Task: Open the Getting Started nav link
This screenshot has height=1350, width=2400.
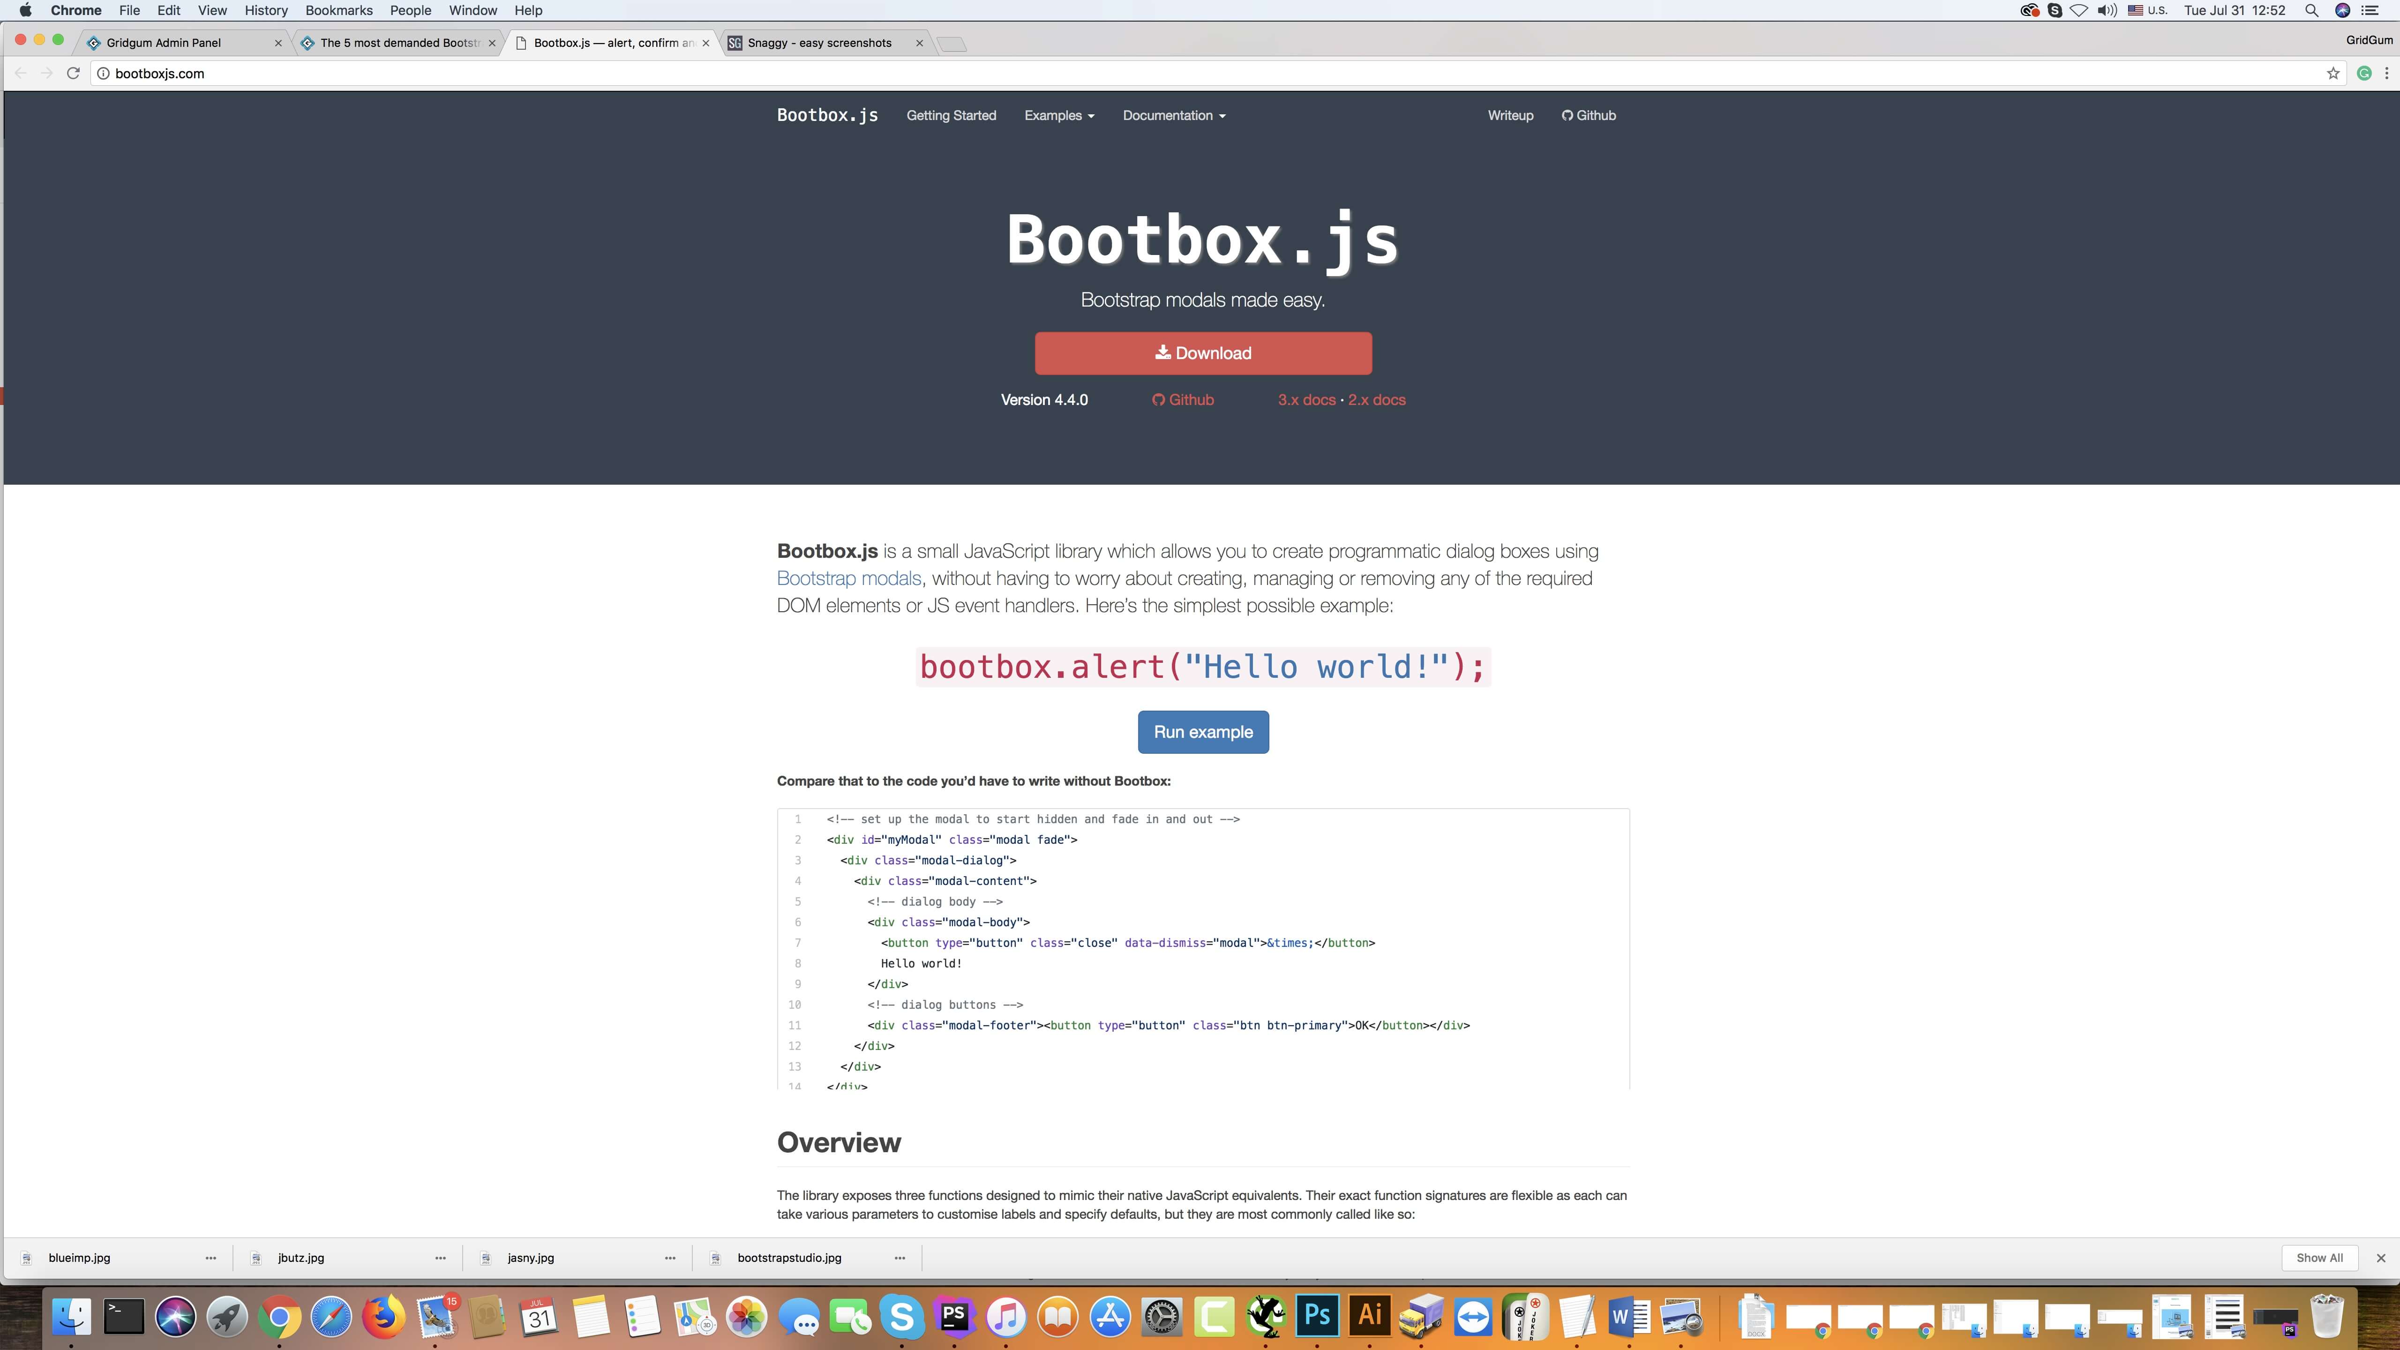Action: tap(951, 115)
